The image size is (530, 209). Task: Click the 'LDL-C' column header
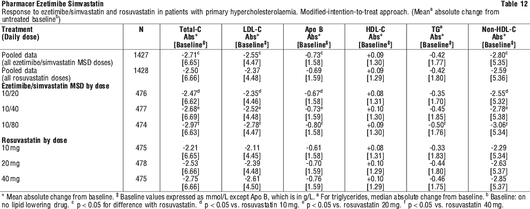pos(253,30)
